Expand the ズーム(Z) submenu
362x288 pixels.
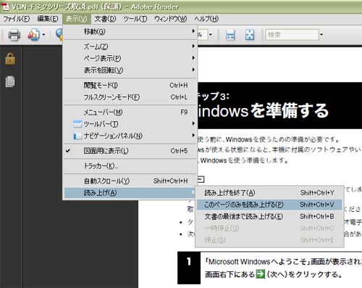[x=130, y=46]
